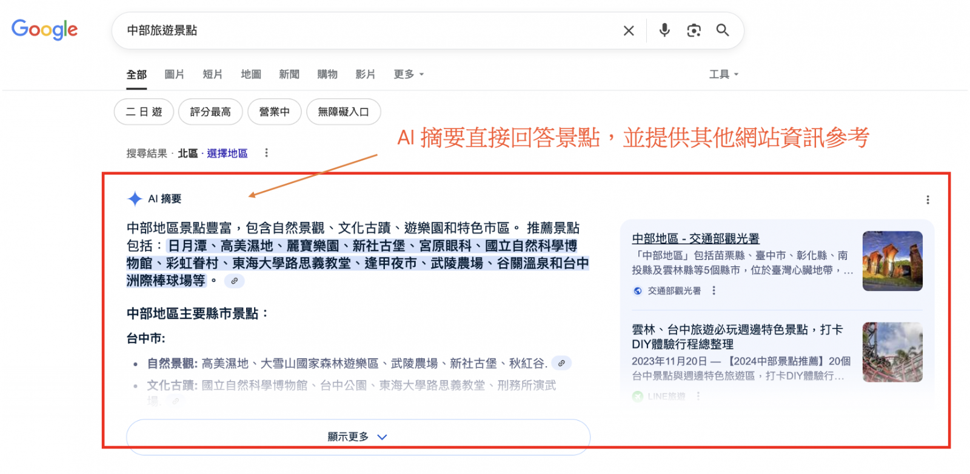Expand the 更多 dropdown in search tabs
The image size is (970, 474).
click(408, 75)
